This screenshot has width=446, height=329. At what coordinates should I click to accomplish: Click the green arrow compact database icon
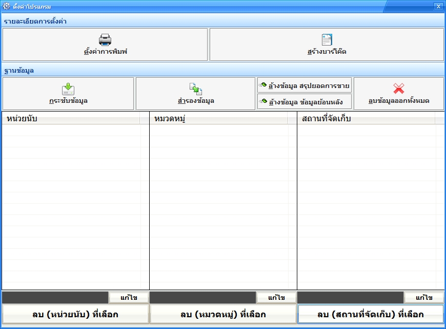click(68, 89)
